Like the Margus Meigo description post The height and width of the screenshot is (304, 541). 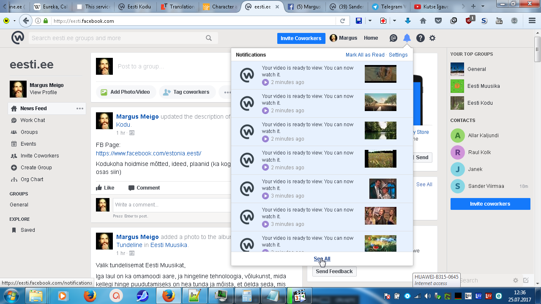[x=105, y=188]
